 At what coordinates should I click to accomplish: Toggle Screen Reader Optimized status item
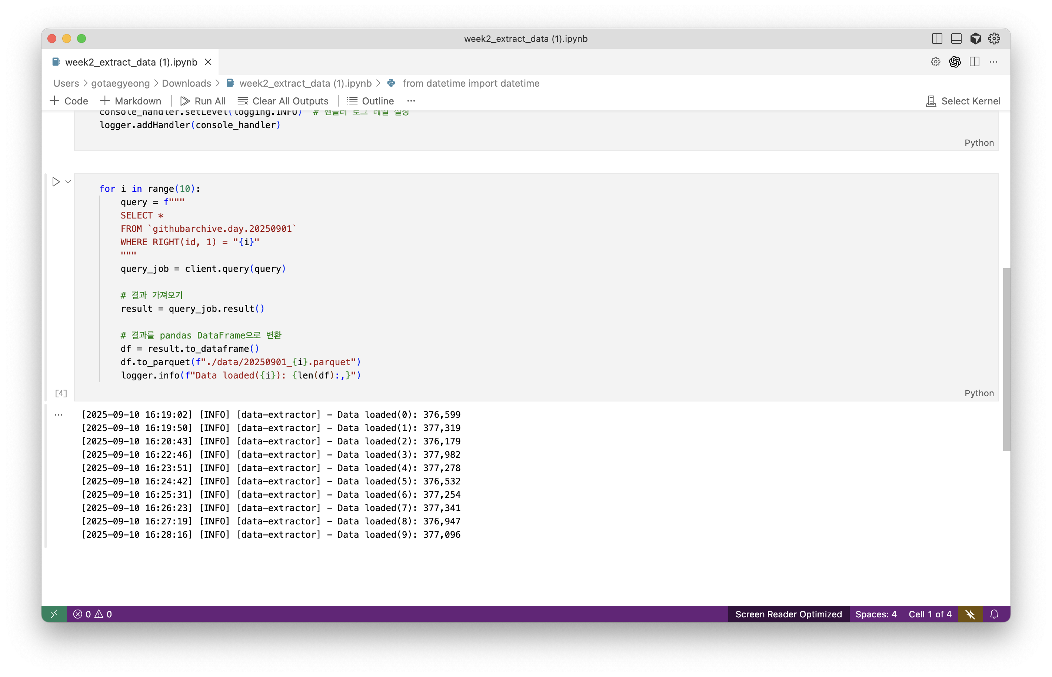pos(788,614)
